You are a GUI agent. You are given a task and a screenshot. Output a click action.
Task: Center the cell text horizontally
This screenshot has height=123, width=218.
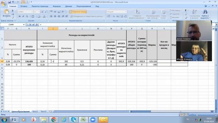pyautogui.click(x=55, y=16)
